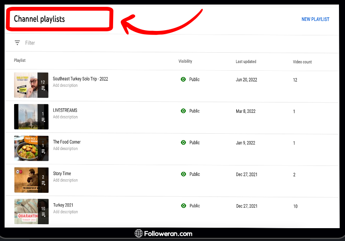Click public visibility icon for Story Time
The height and width of the screenshot is (241, 345).
tap(183, 174)
